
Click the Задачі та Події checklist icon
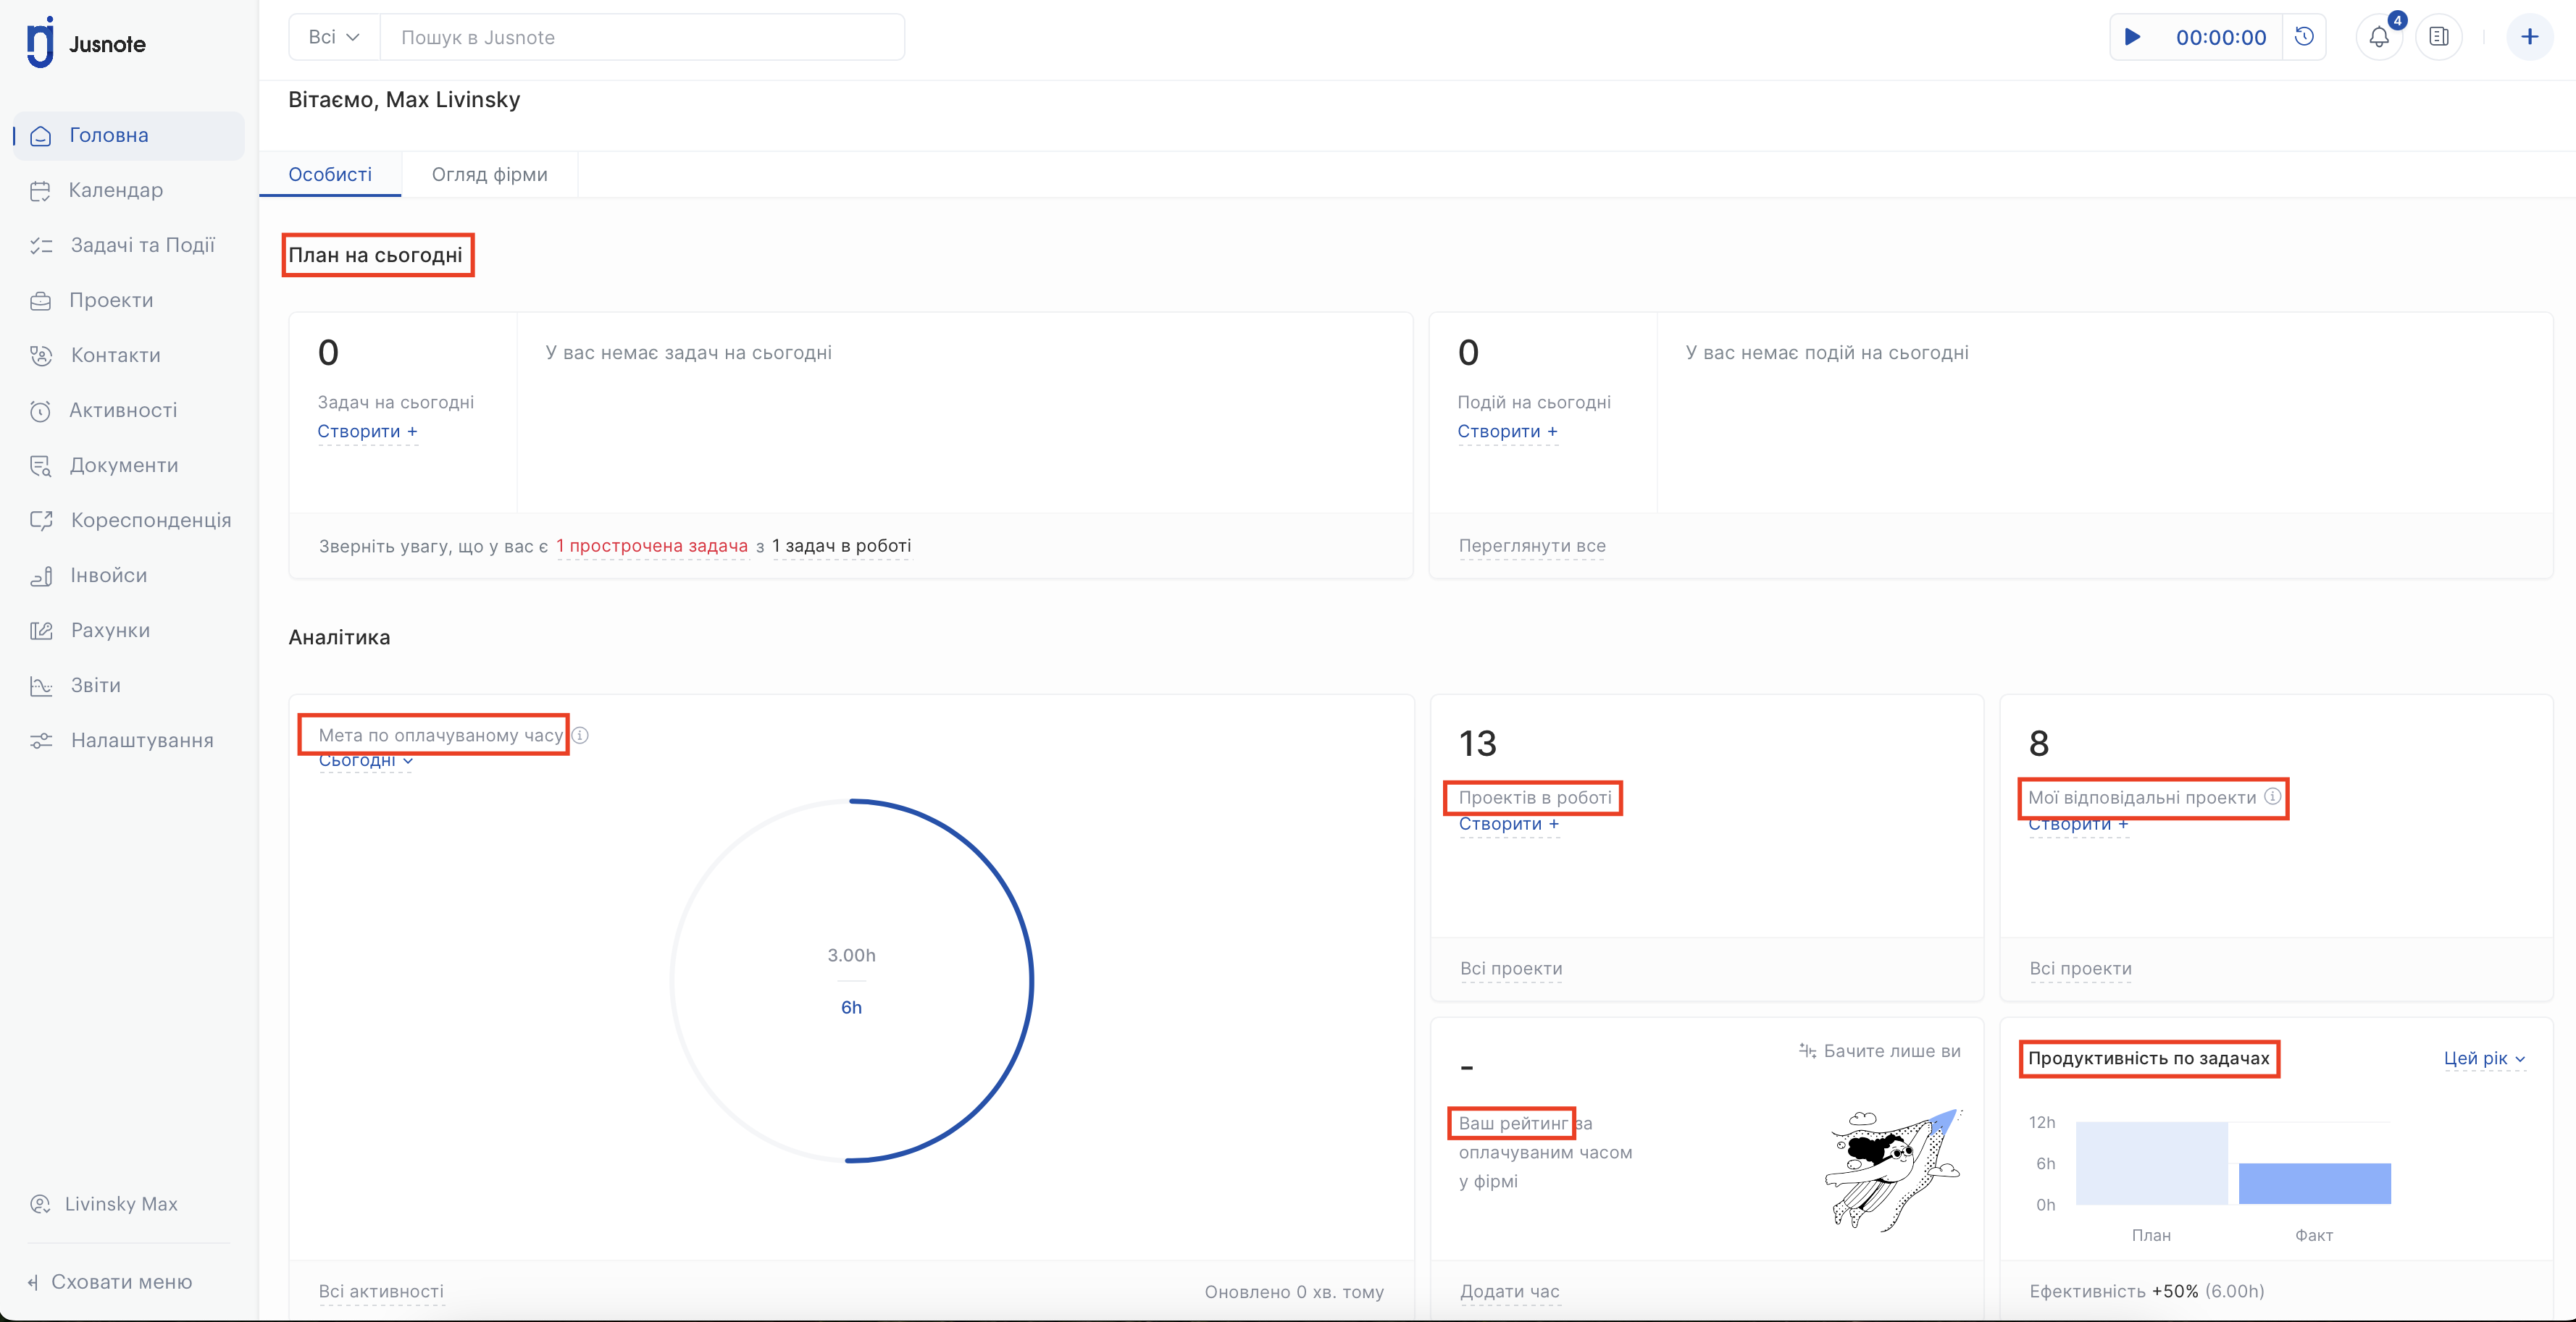click(41, 246)
